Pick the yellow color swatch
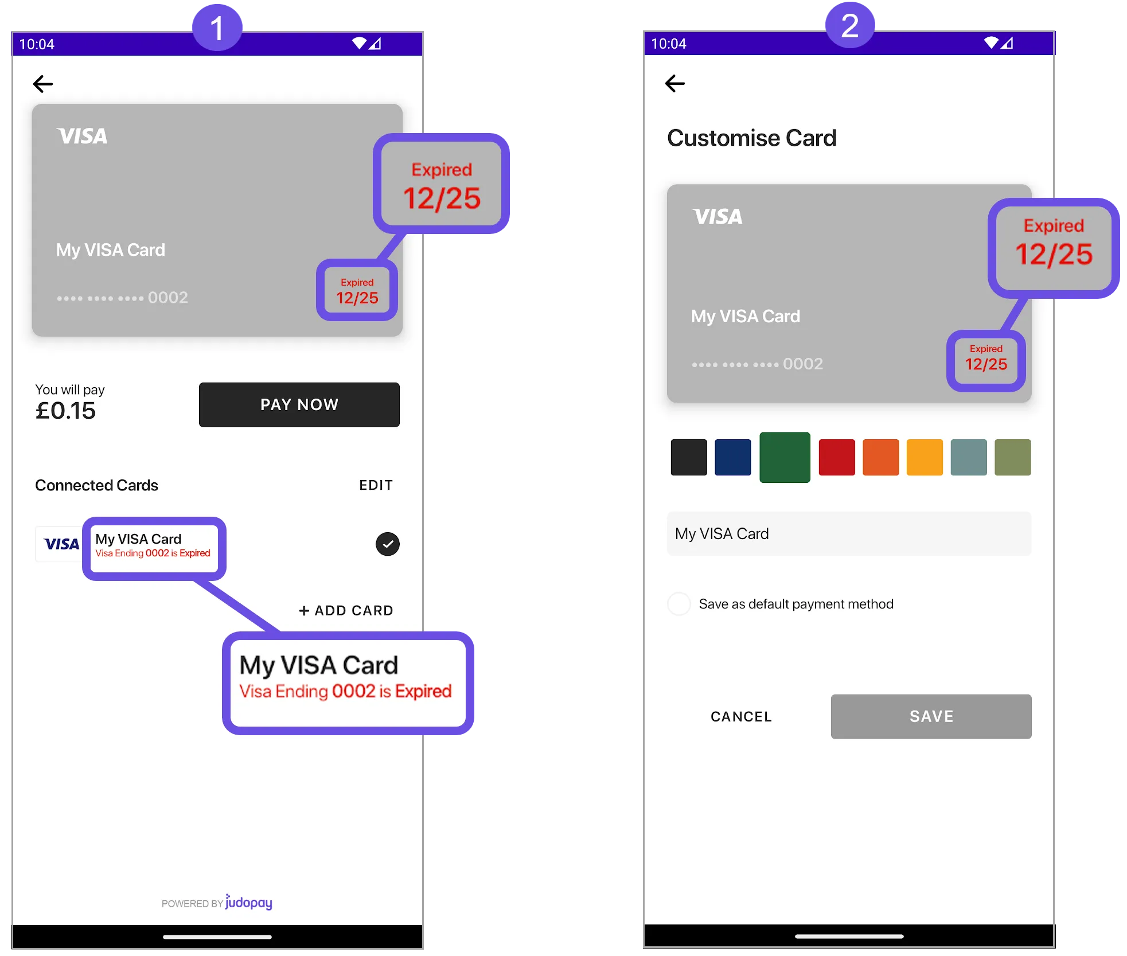The image size is (1127, 956). 925,457
